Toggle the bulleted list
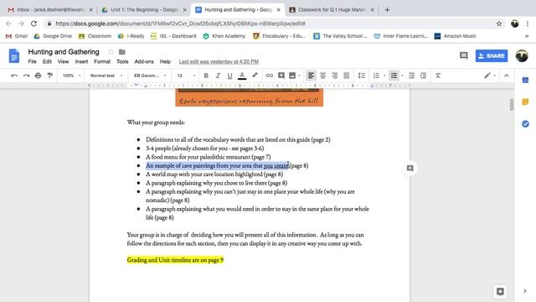The height and width of the screenshot is (302, 536). pyautogui.click(x=394, y=75)
